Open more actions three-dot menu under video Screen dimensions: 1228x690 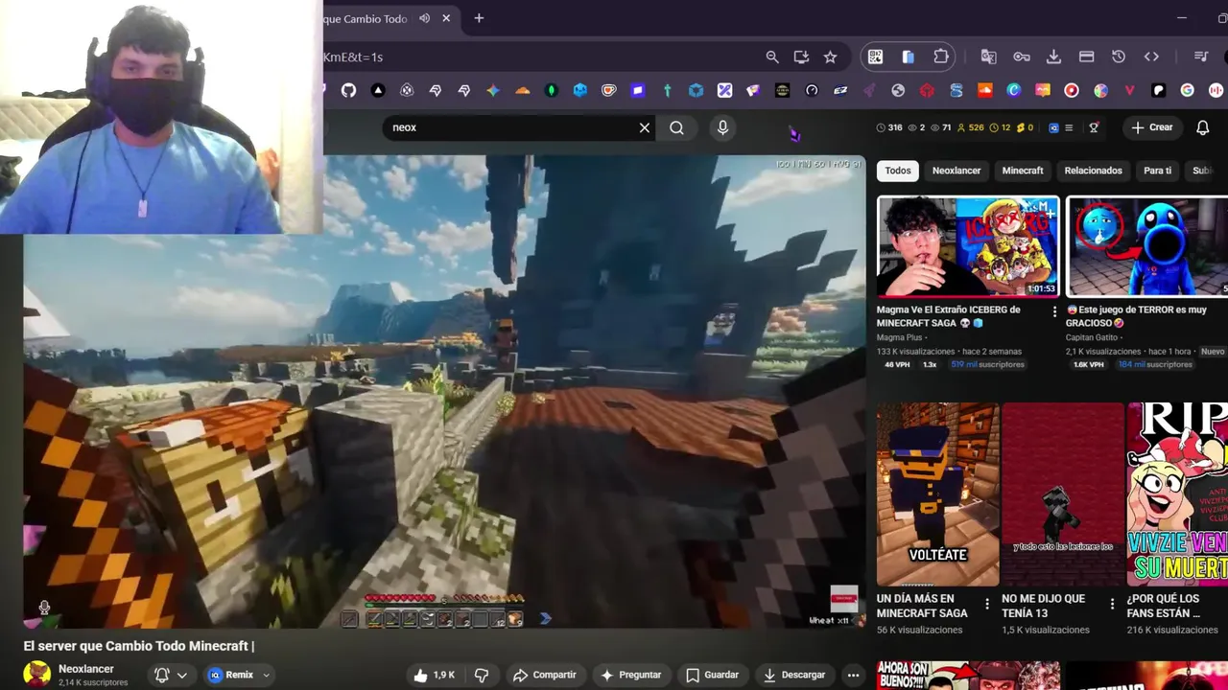tap(853, 675)
